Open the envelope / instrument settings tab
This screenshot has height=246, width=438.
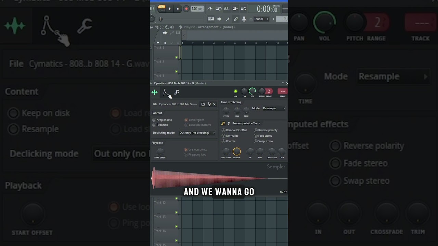point(165,92)
